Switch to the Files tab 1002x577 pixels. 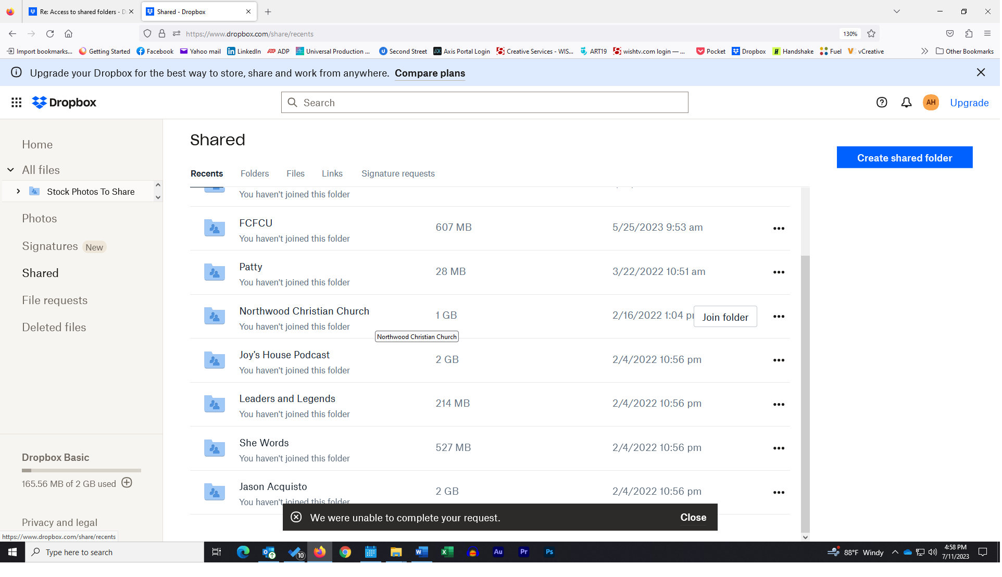tap(296, 174)
